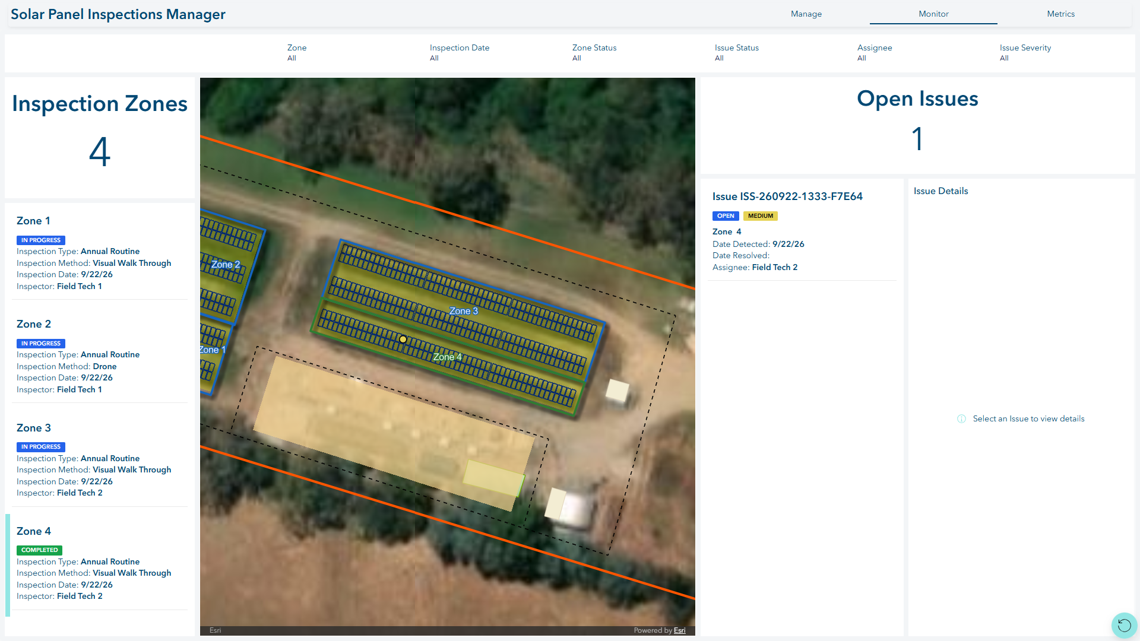This screenshot has width=1140, height=641.
Task: Click Assignee: Field Tech 2 on issue card
Action: point(755,267)
